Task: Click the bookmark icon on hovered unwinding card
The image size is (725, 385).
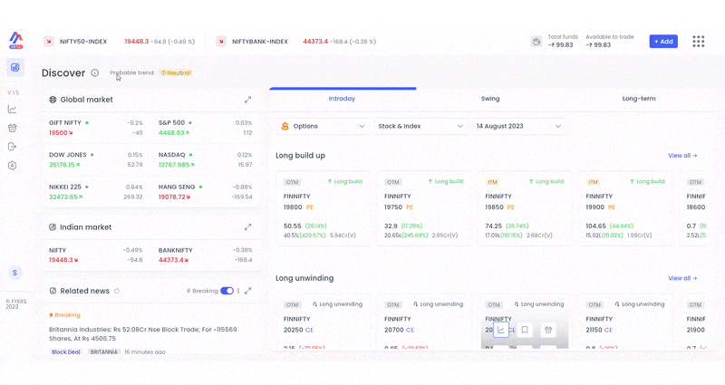Action: click(525, 330)
